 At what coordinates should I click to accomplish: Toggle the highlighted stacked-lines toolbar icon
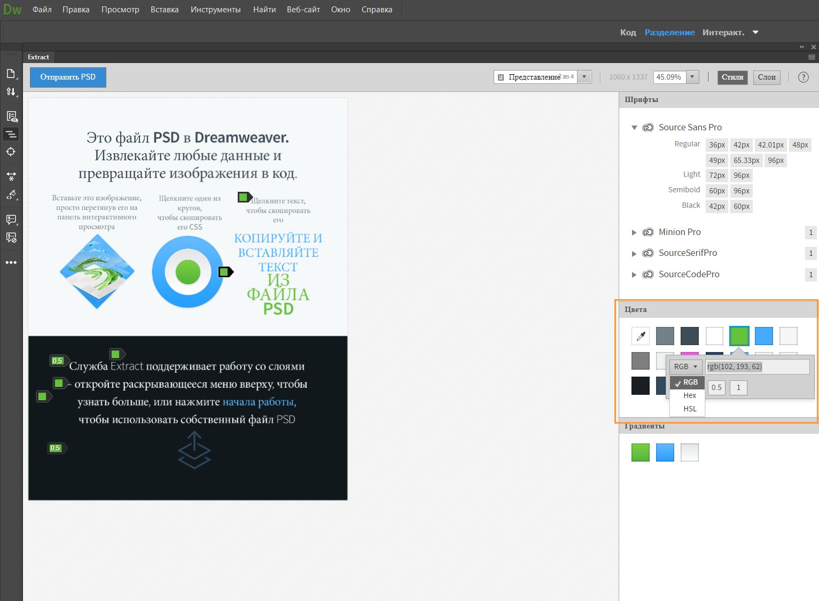[x=11, y=134]
